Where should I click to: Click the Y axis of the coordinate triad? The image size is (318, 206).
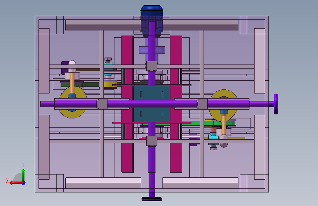[x=23, y=175]
